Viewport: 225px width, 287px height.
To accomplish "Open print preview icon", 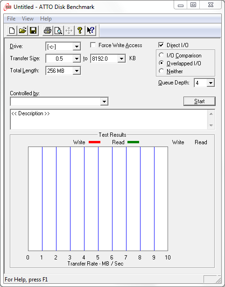I will 58,30.
